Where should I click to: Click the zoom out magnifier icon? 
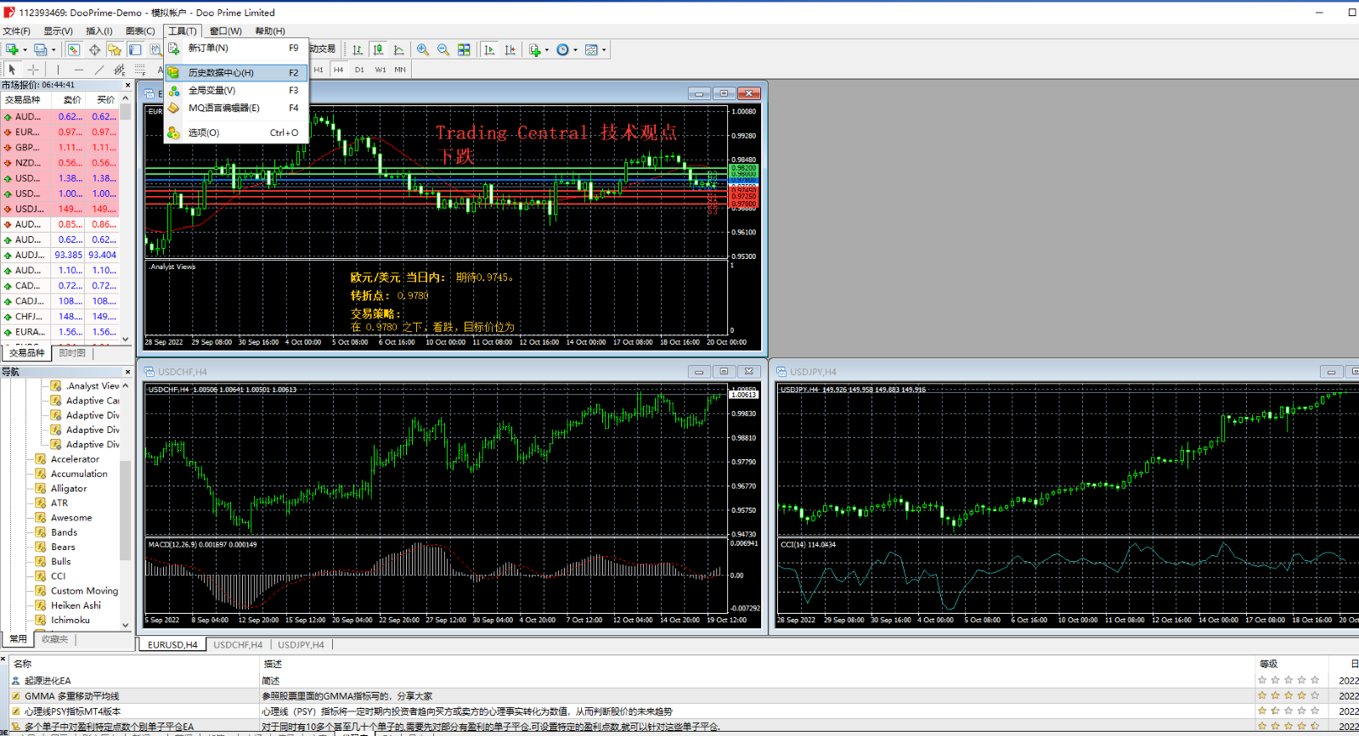(443, 50)
